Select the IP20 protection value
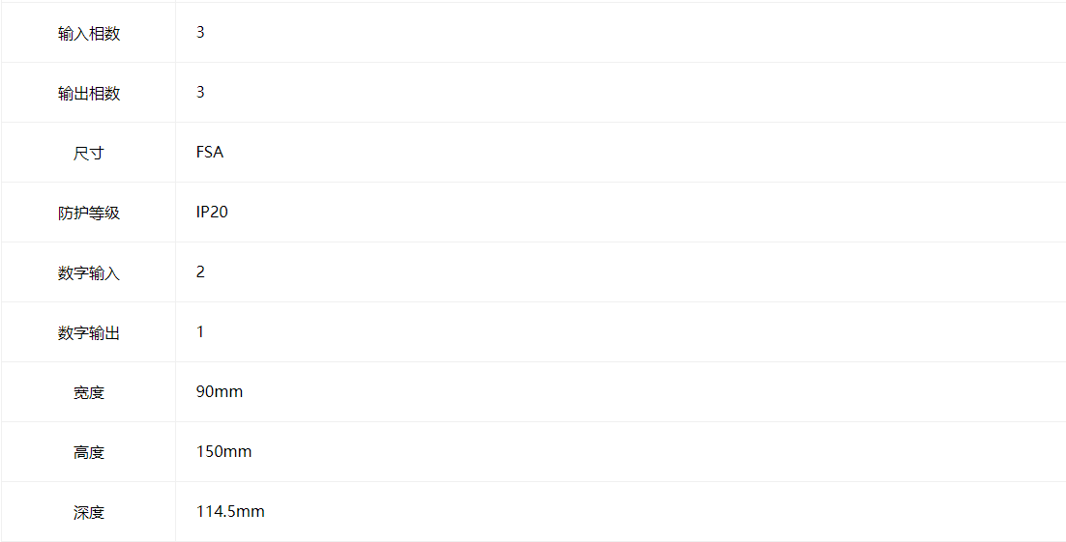This screenshot has width=1066, height=542. click(212, 212)
